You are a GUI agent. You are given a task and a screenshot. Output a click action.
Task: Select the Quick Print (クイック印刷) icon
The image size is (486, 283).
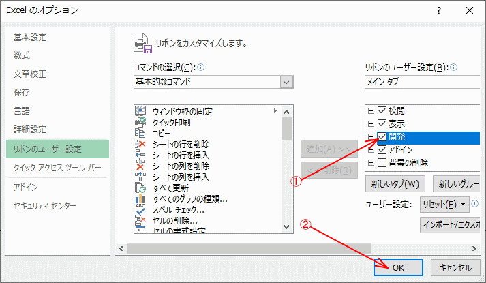point(141,122)
